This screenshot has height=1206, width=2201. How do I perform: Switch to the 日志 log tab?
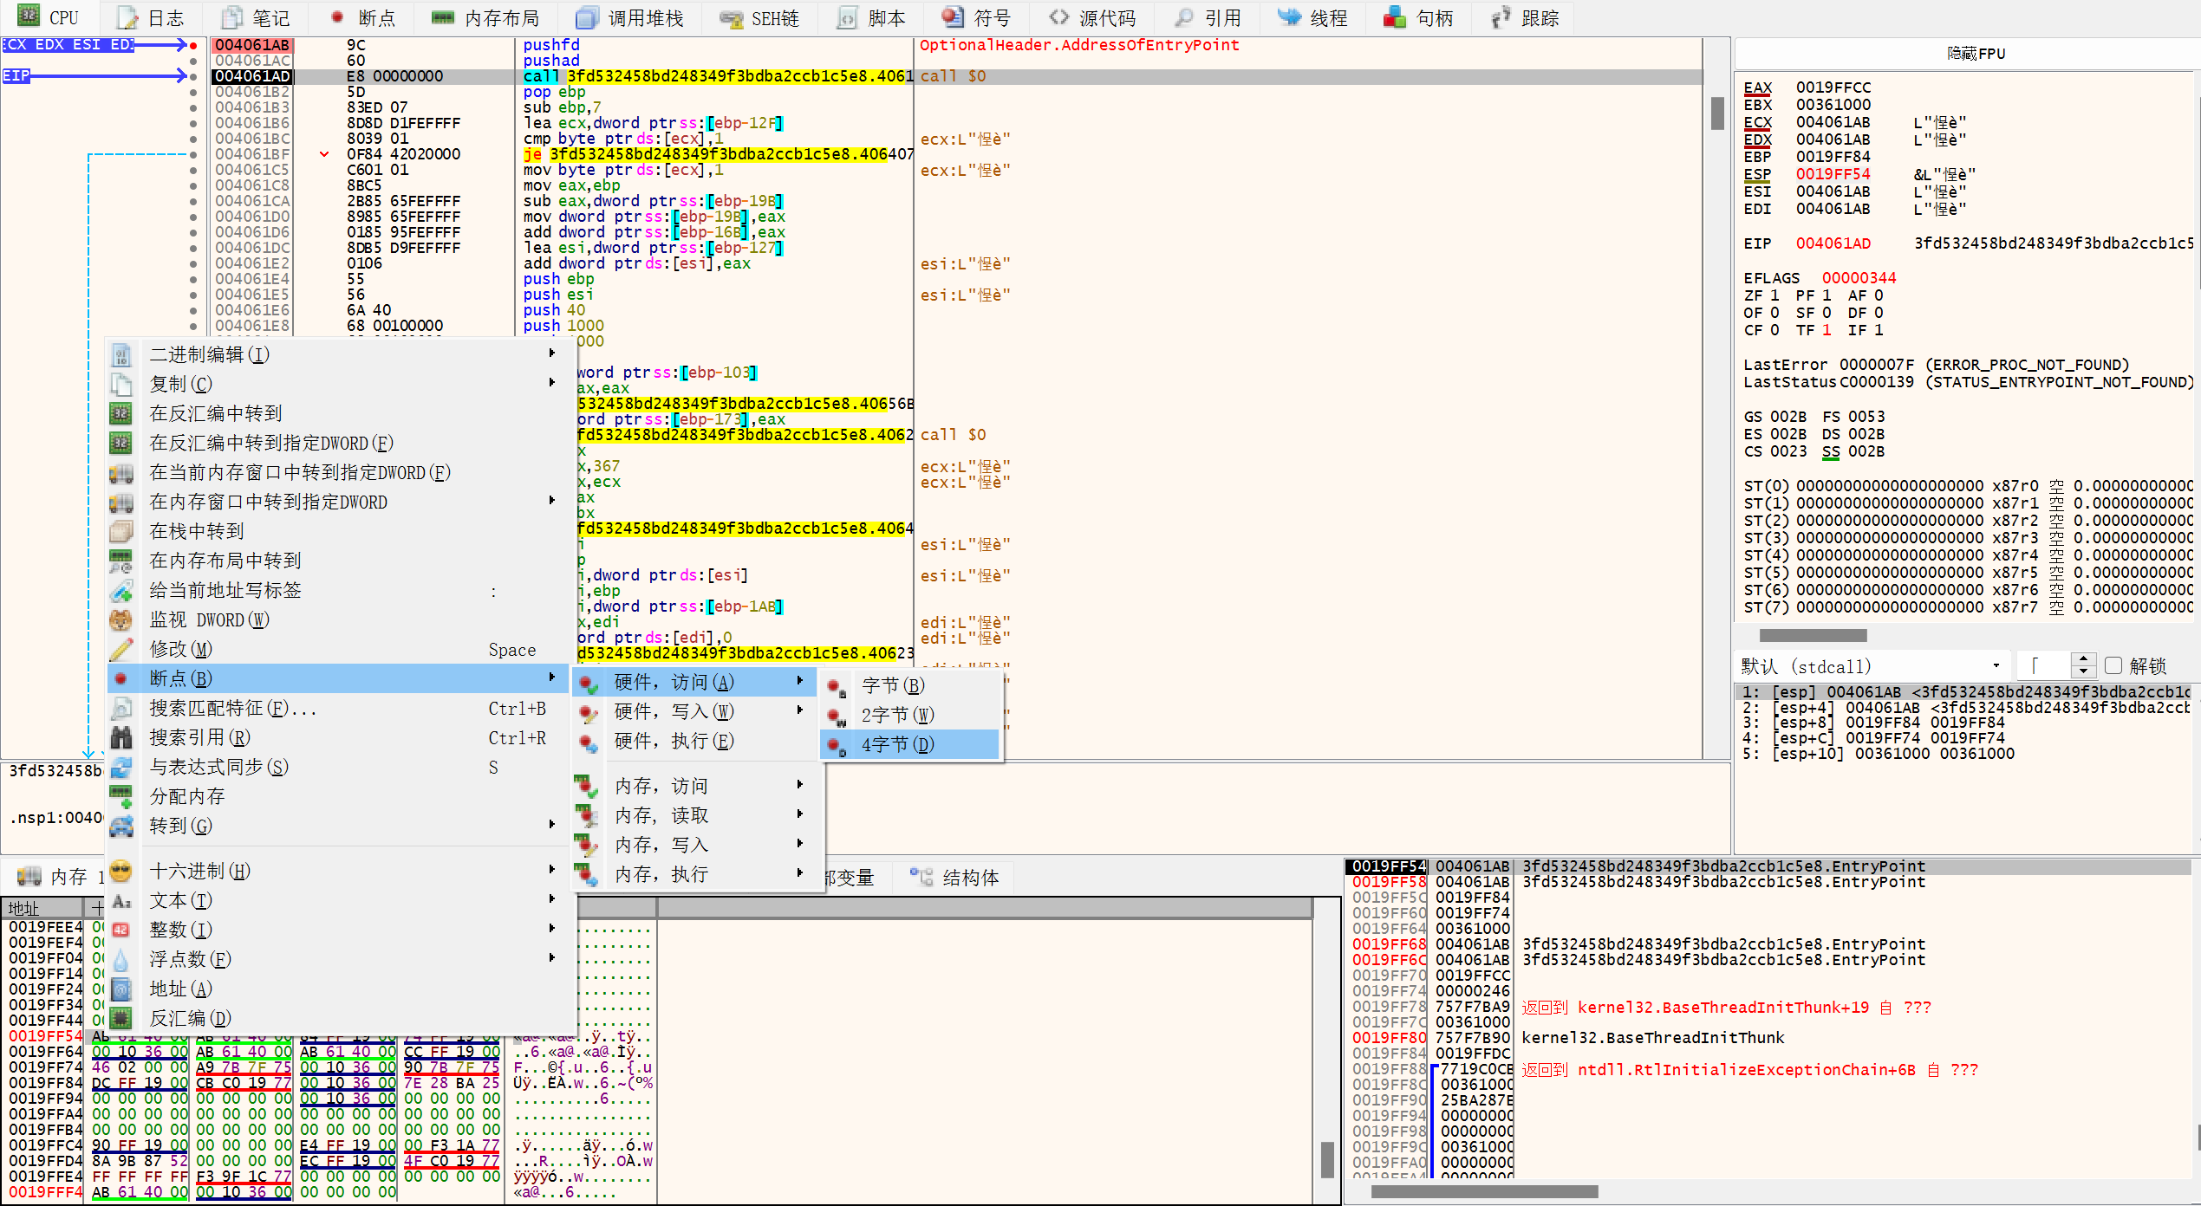pyautogui.click(x=151, y=17)
